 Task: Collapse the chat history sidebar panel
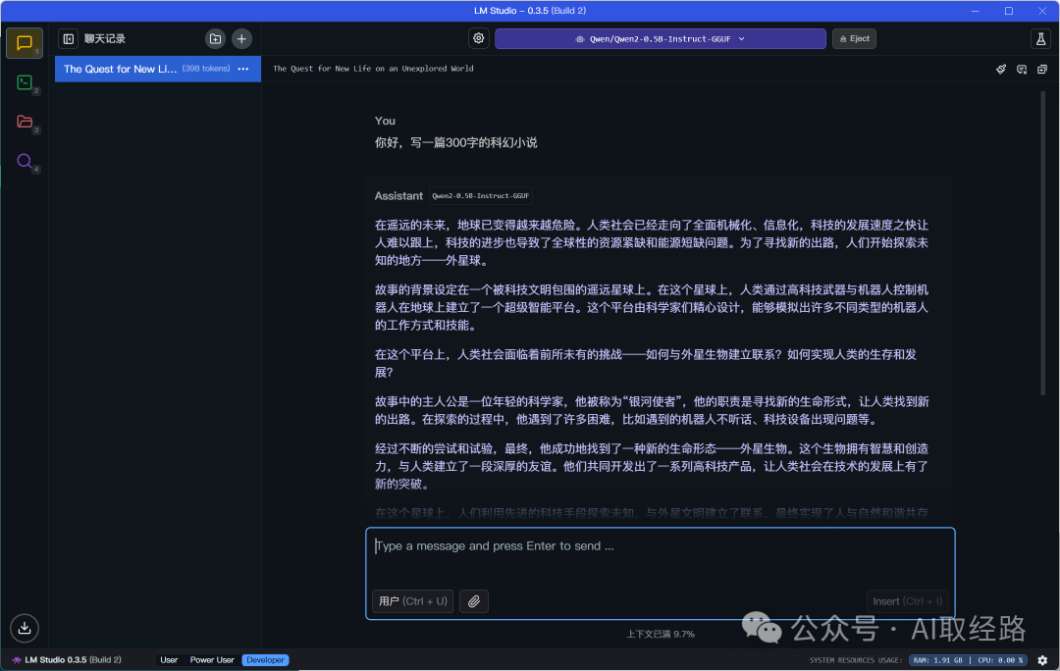pyautogui.click(x=69, y=39)
